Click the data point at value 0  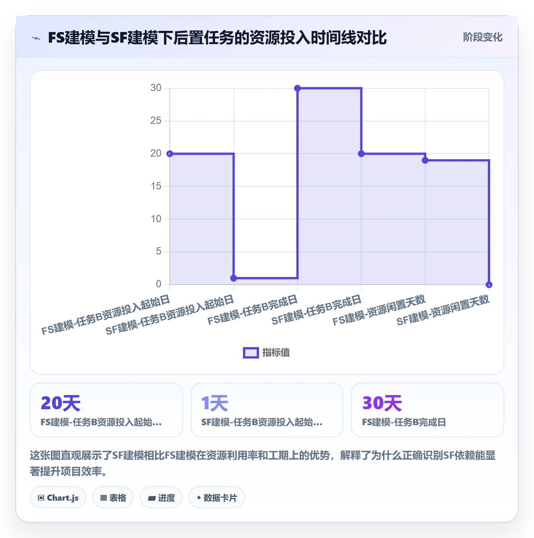[x=489, y=285]
